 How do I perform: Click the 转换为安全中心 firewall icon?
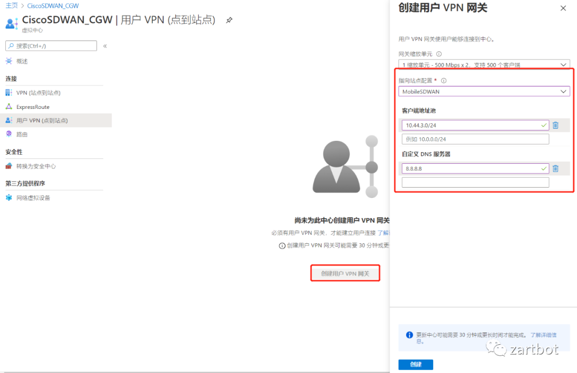point(9,166)
